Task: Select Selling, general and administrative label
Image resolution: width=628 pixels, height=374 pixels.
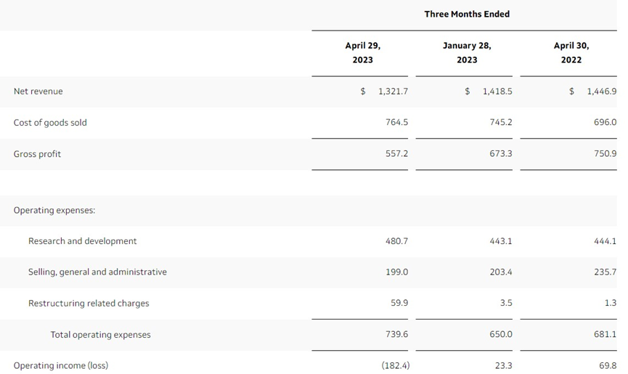Action: (97, 272)
